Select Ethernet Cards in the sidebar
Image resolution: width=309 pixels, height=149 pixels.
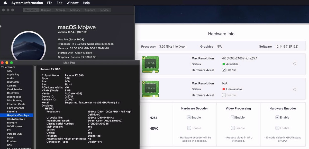coord(17,104)
